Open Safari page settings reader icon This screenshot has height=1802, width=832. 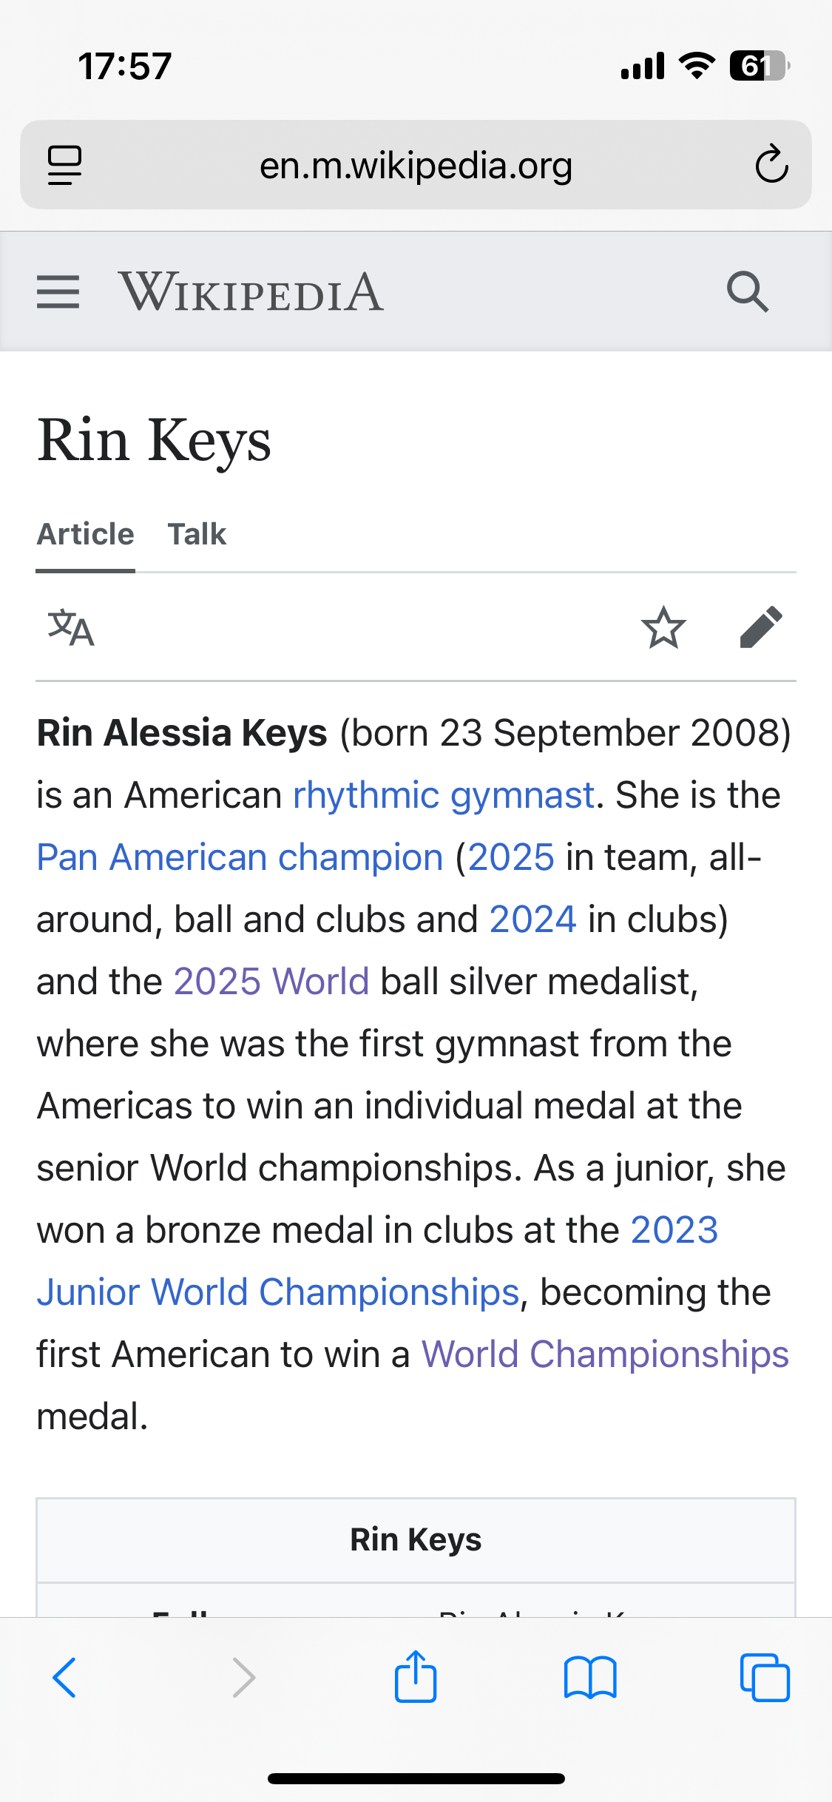tap(65, 165)
